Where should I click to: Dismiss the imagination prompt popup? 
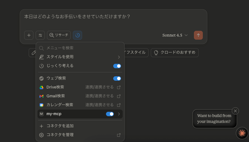click(x=235, y=111)
